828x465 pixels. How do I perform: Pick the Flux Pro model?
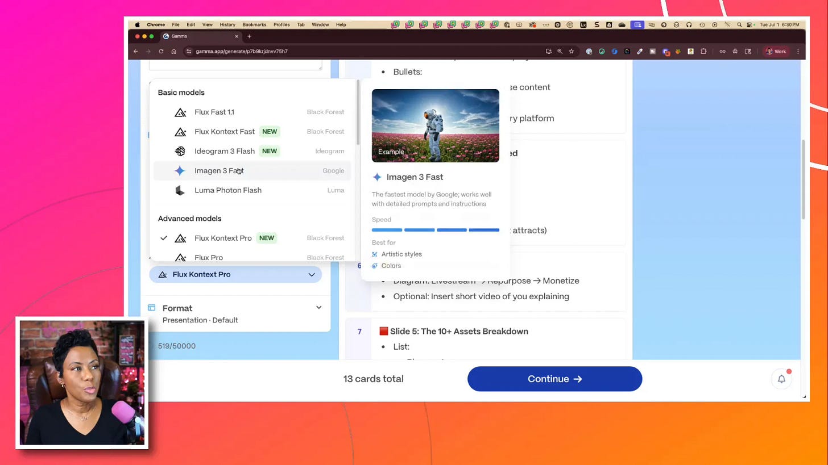[x=252, y=257]
